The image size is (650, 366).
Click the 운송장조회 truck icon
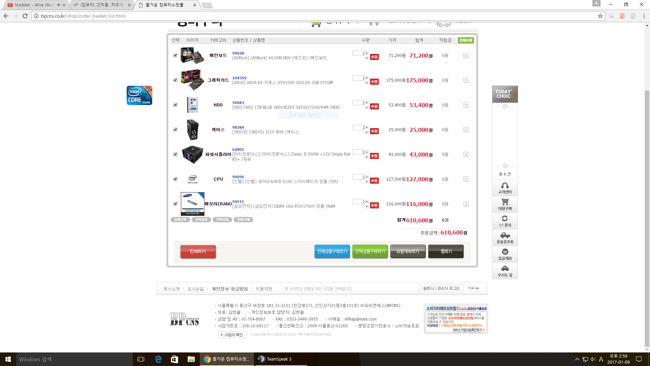click(505, 235)
